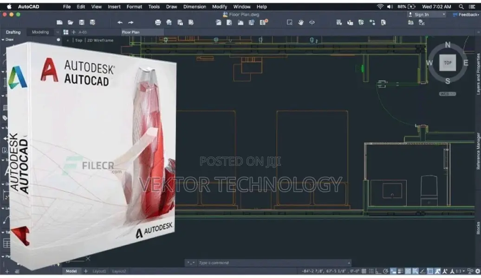Toggle Snap mode dotted-grid status icon

pyautogui.click(x=371, y=271)
